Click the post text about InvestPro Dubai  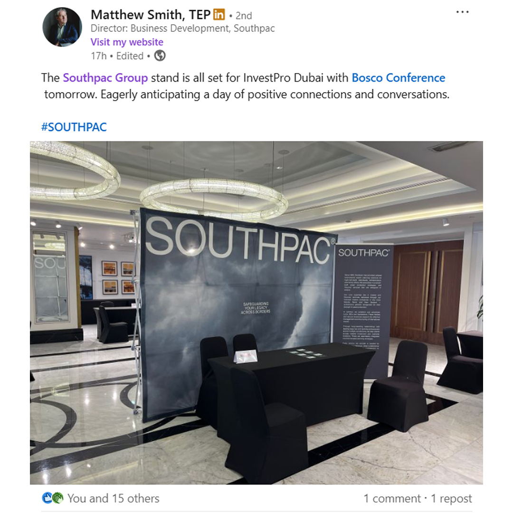[x=246, y=86]
